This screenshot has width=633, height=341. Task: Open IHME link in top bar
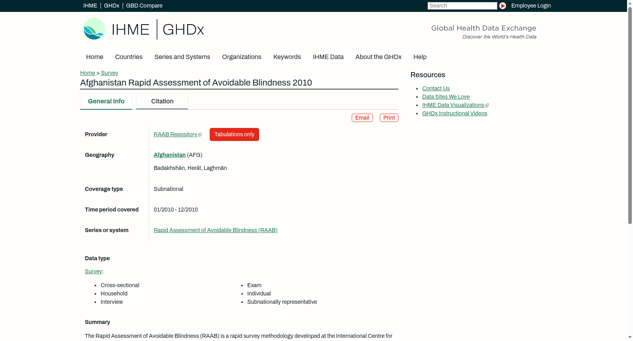point(90,6)
